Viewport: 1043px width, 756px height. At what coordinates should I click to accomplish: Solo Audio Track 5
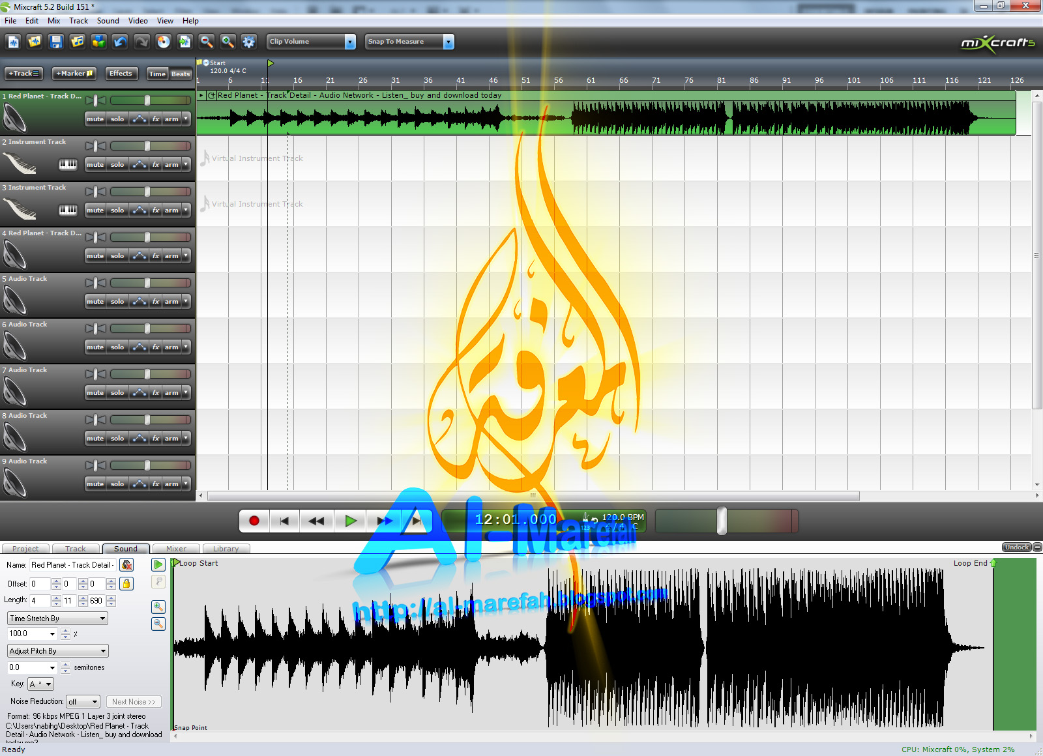(x=117, y=301)
